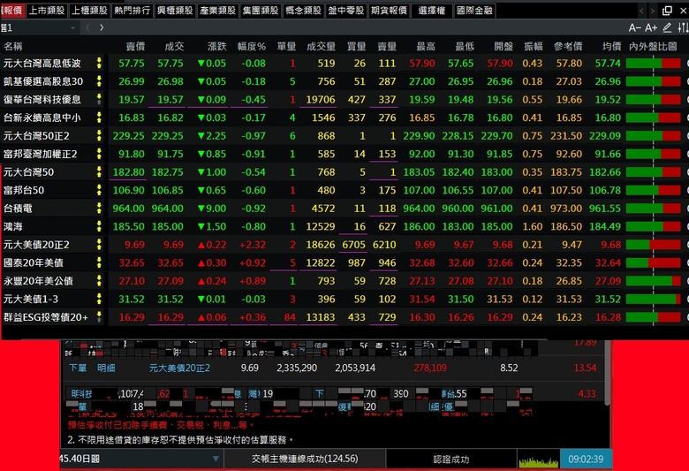Click the yellow icon beside 永豐20年美公債
689x471 pixels.
99,281
